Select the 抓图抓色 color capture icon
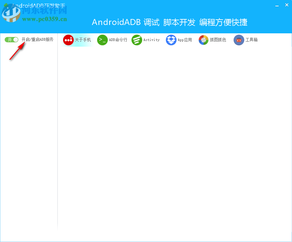 (x=204, y=40)
